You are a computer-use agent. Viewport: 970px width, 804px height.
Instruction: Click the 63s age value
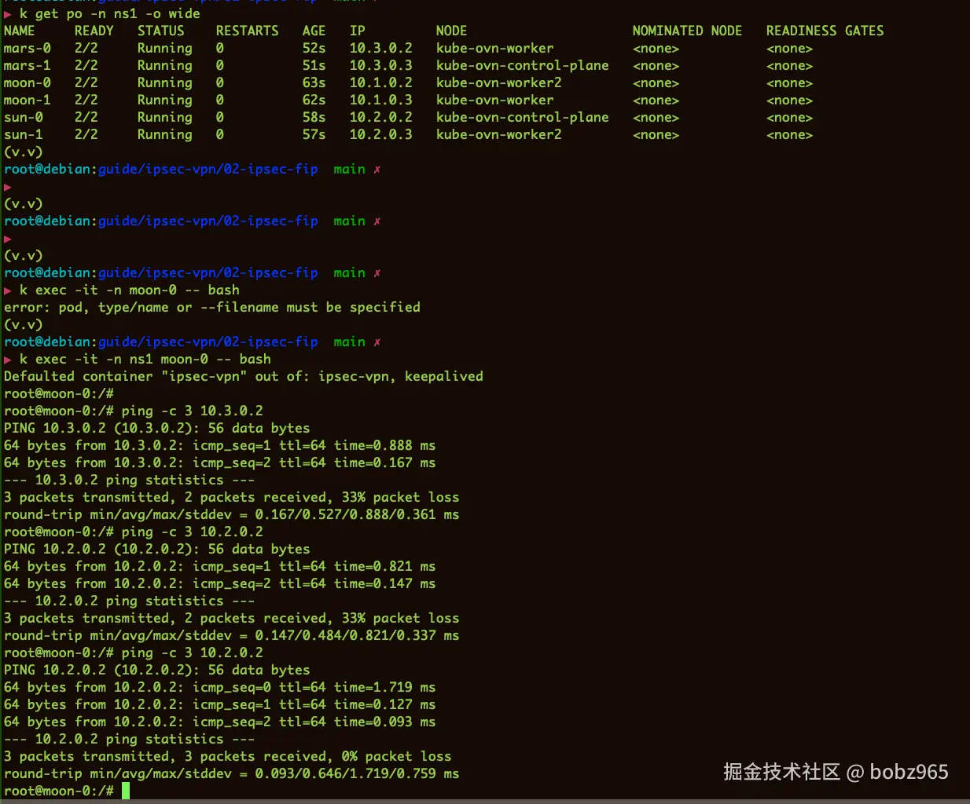click(314, 82)
